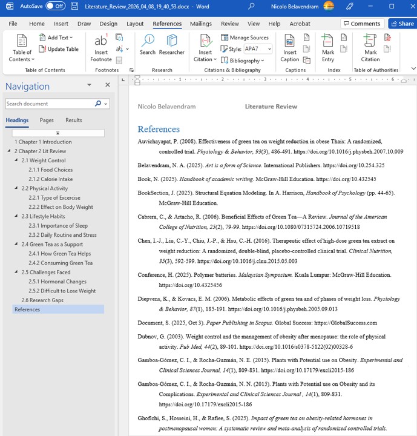Screen dimensions: 417x436
Task: Open Manage Sources
Action: point(245,38)
